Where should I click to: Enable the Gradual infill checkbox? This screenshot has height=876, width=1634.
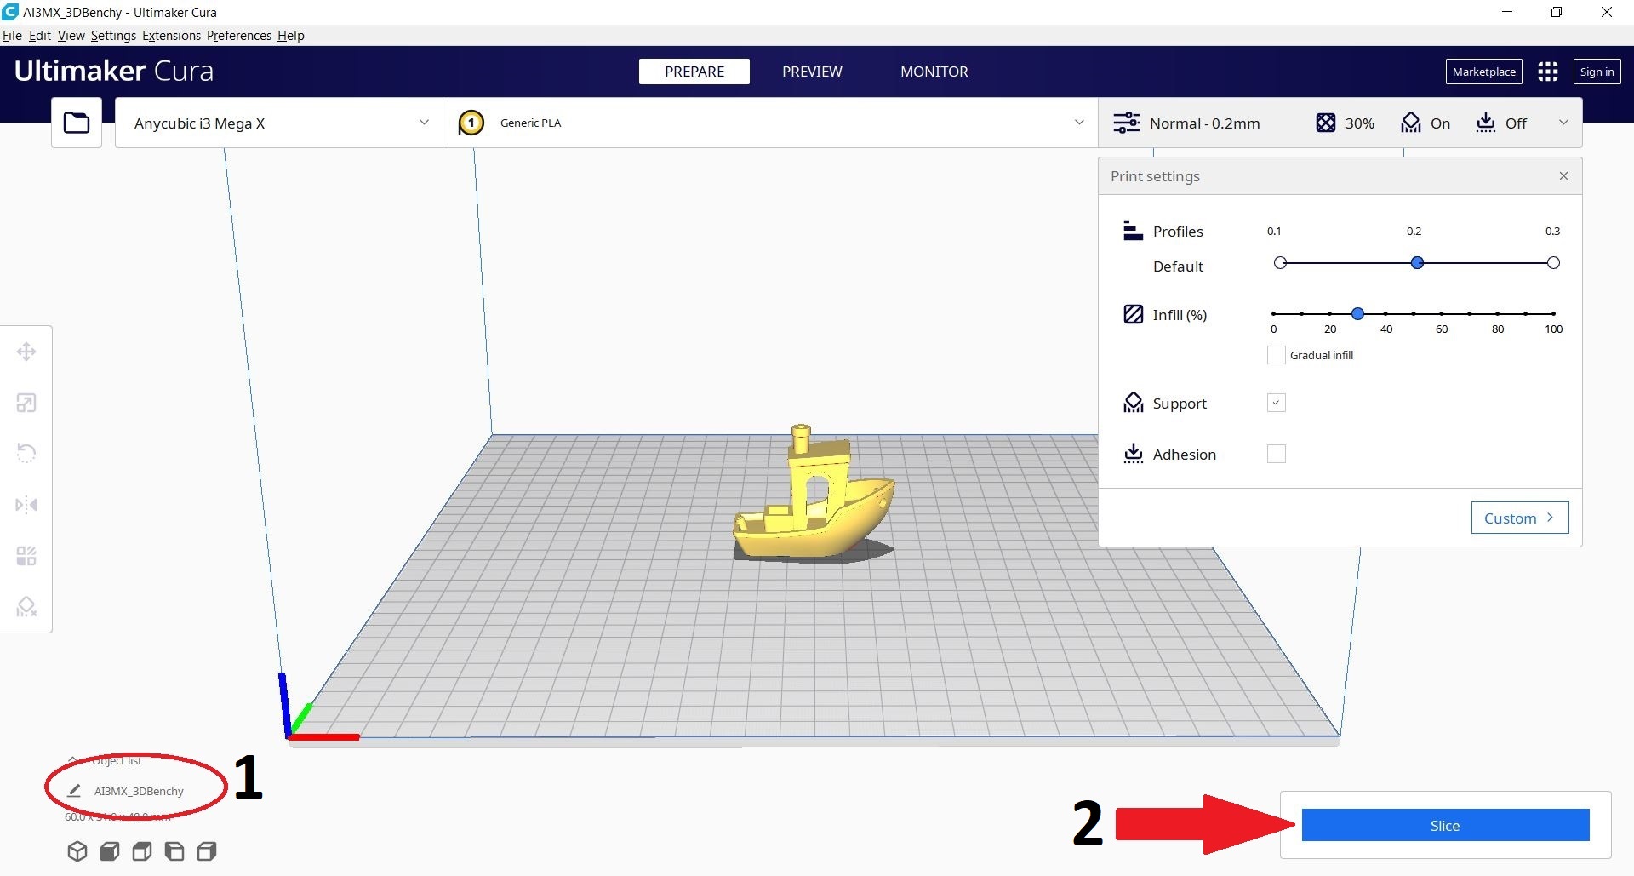coord(1276,355)
